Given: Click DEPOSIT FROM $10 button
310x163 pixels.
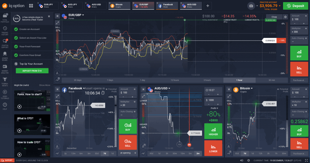Looking at the screenshot, I should point(32,71).
